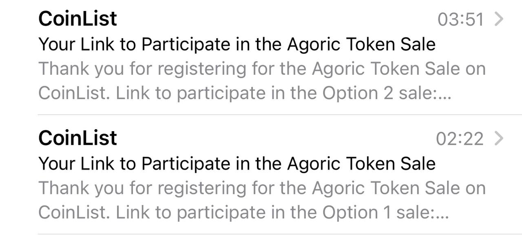Select the 02:22 timestamp
Image resolution: width=522 pixels, height=240 pixels.
pyautogui.click(x=460, y=139)
